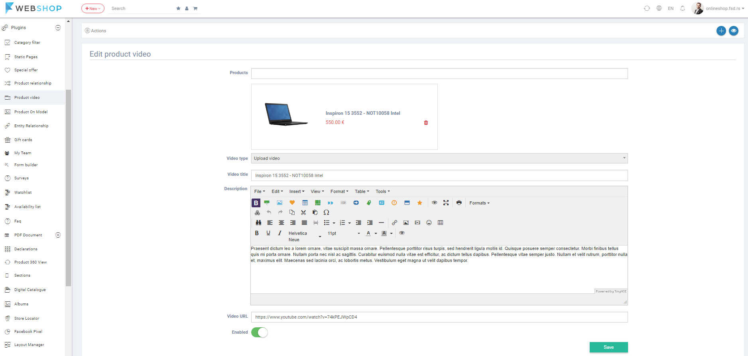Open the editor Edit menu
Screen dimensions: 748x356
[277, 191]
